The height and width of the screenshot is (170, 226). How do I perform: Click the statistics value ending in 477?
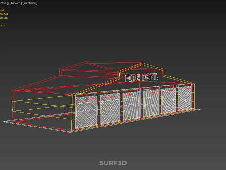point(3,25)
